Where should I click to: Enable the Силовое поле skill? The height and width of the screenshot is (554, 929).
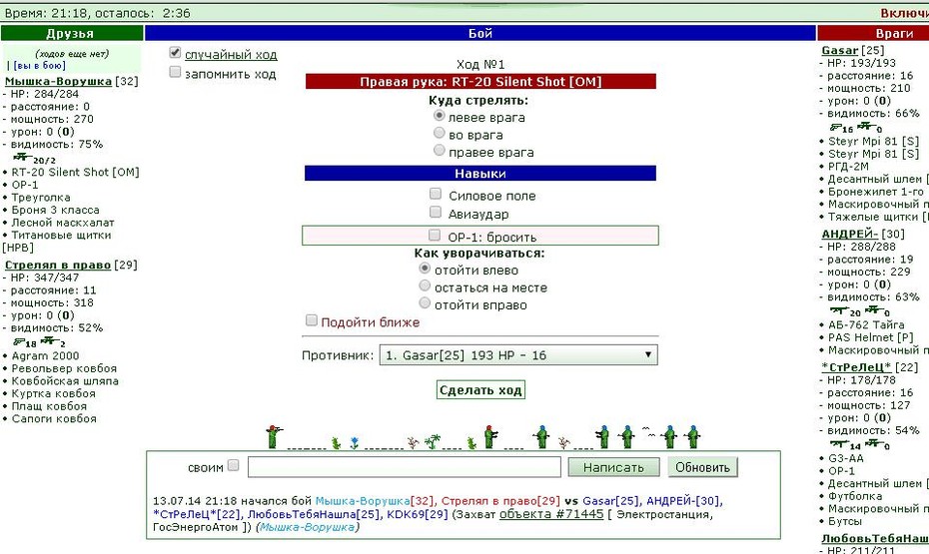tap(436, 194)
